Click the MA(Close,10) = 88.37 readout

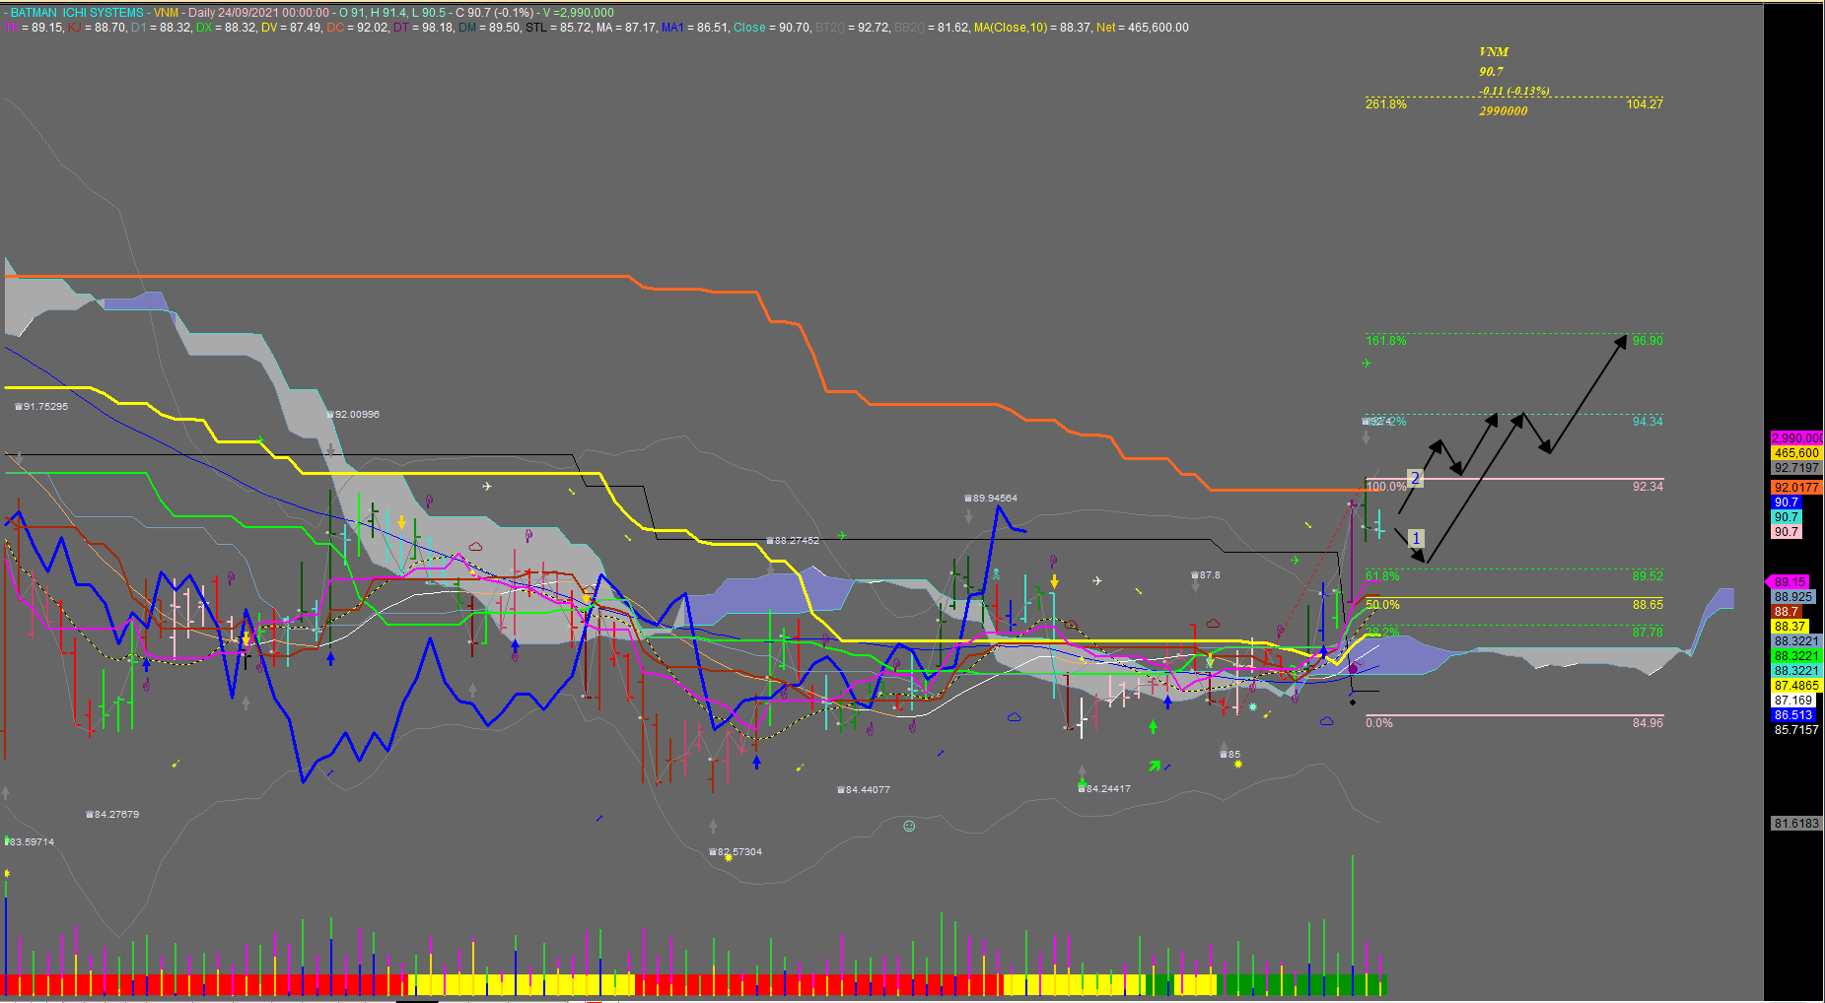1032,28
